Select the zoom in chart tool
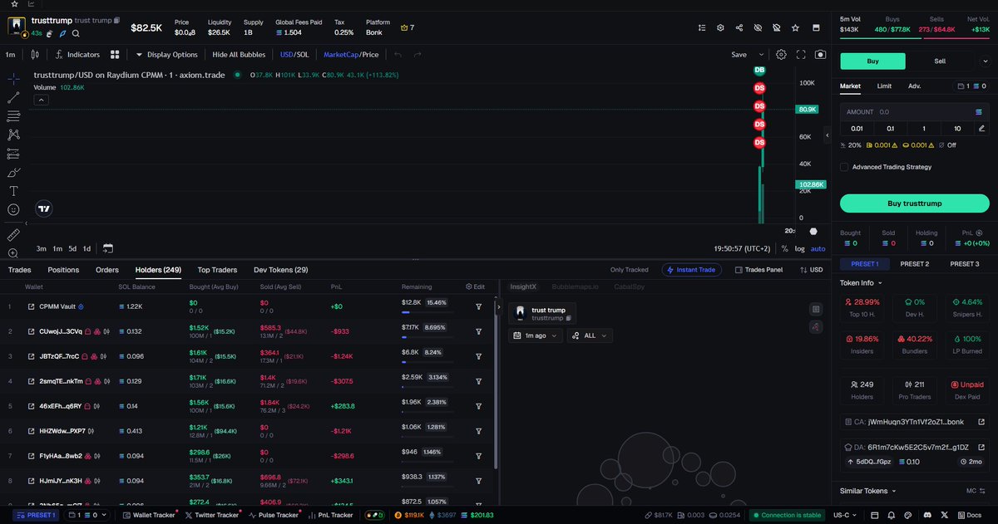This screenshot has height=524, width=998. pos(13,253)
